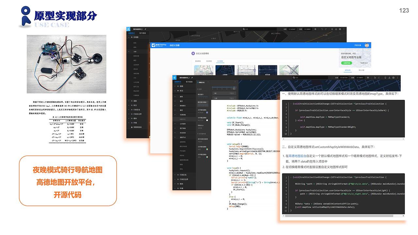Screen dimensions: 418x235
Task: Select 科教文化 item in second editor tree
Action: 184,119
